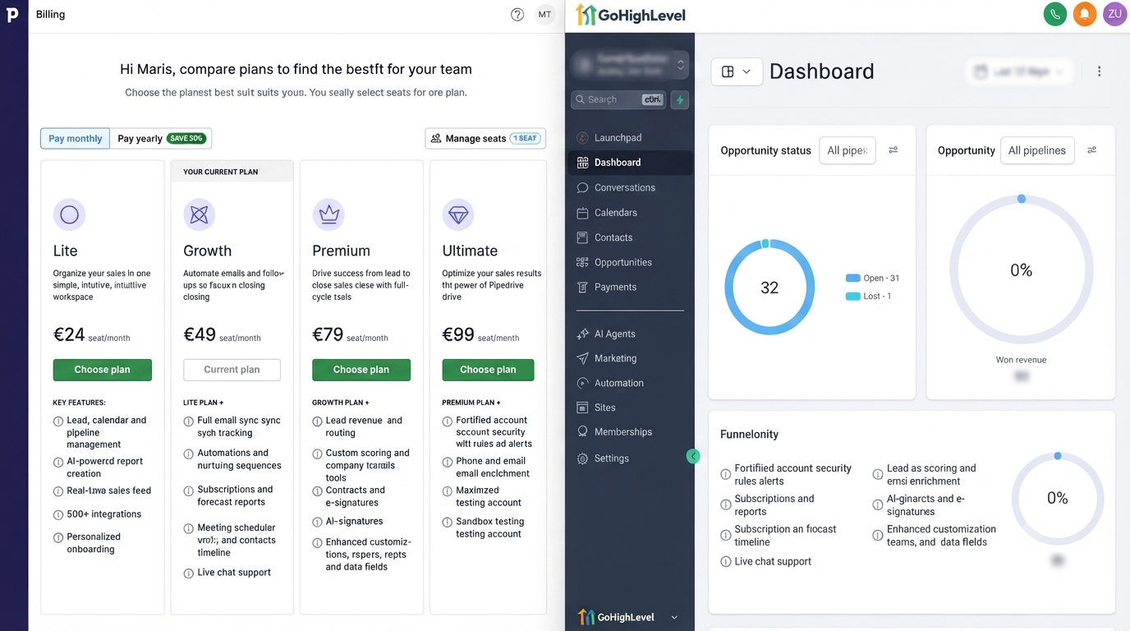
Task: Click the Lite plan circle icon
Action: [x=69, y=215]
